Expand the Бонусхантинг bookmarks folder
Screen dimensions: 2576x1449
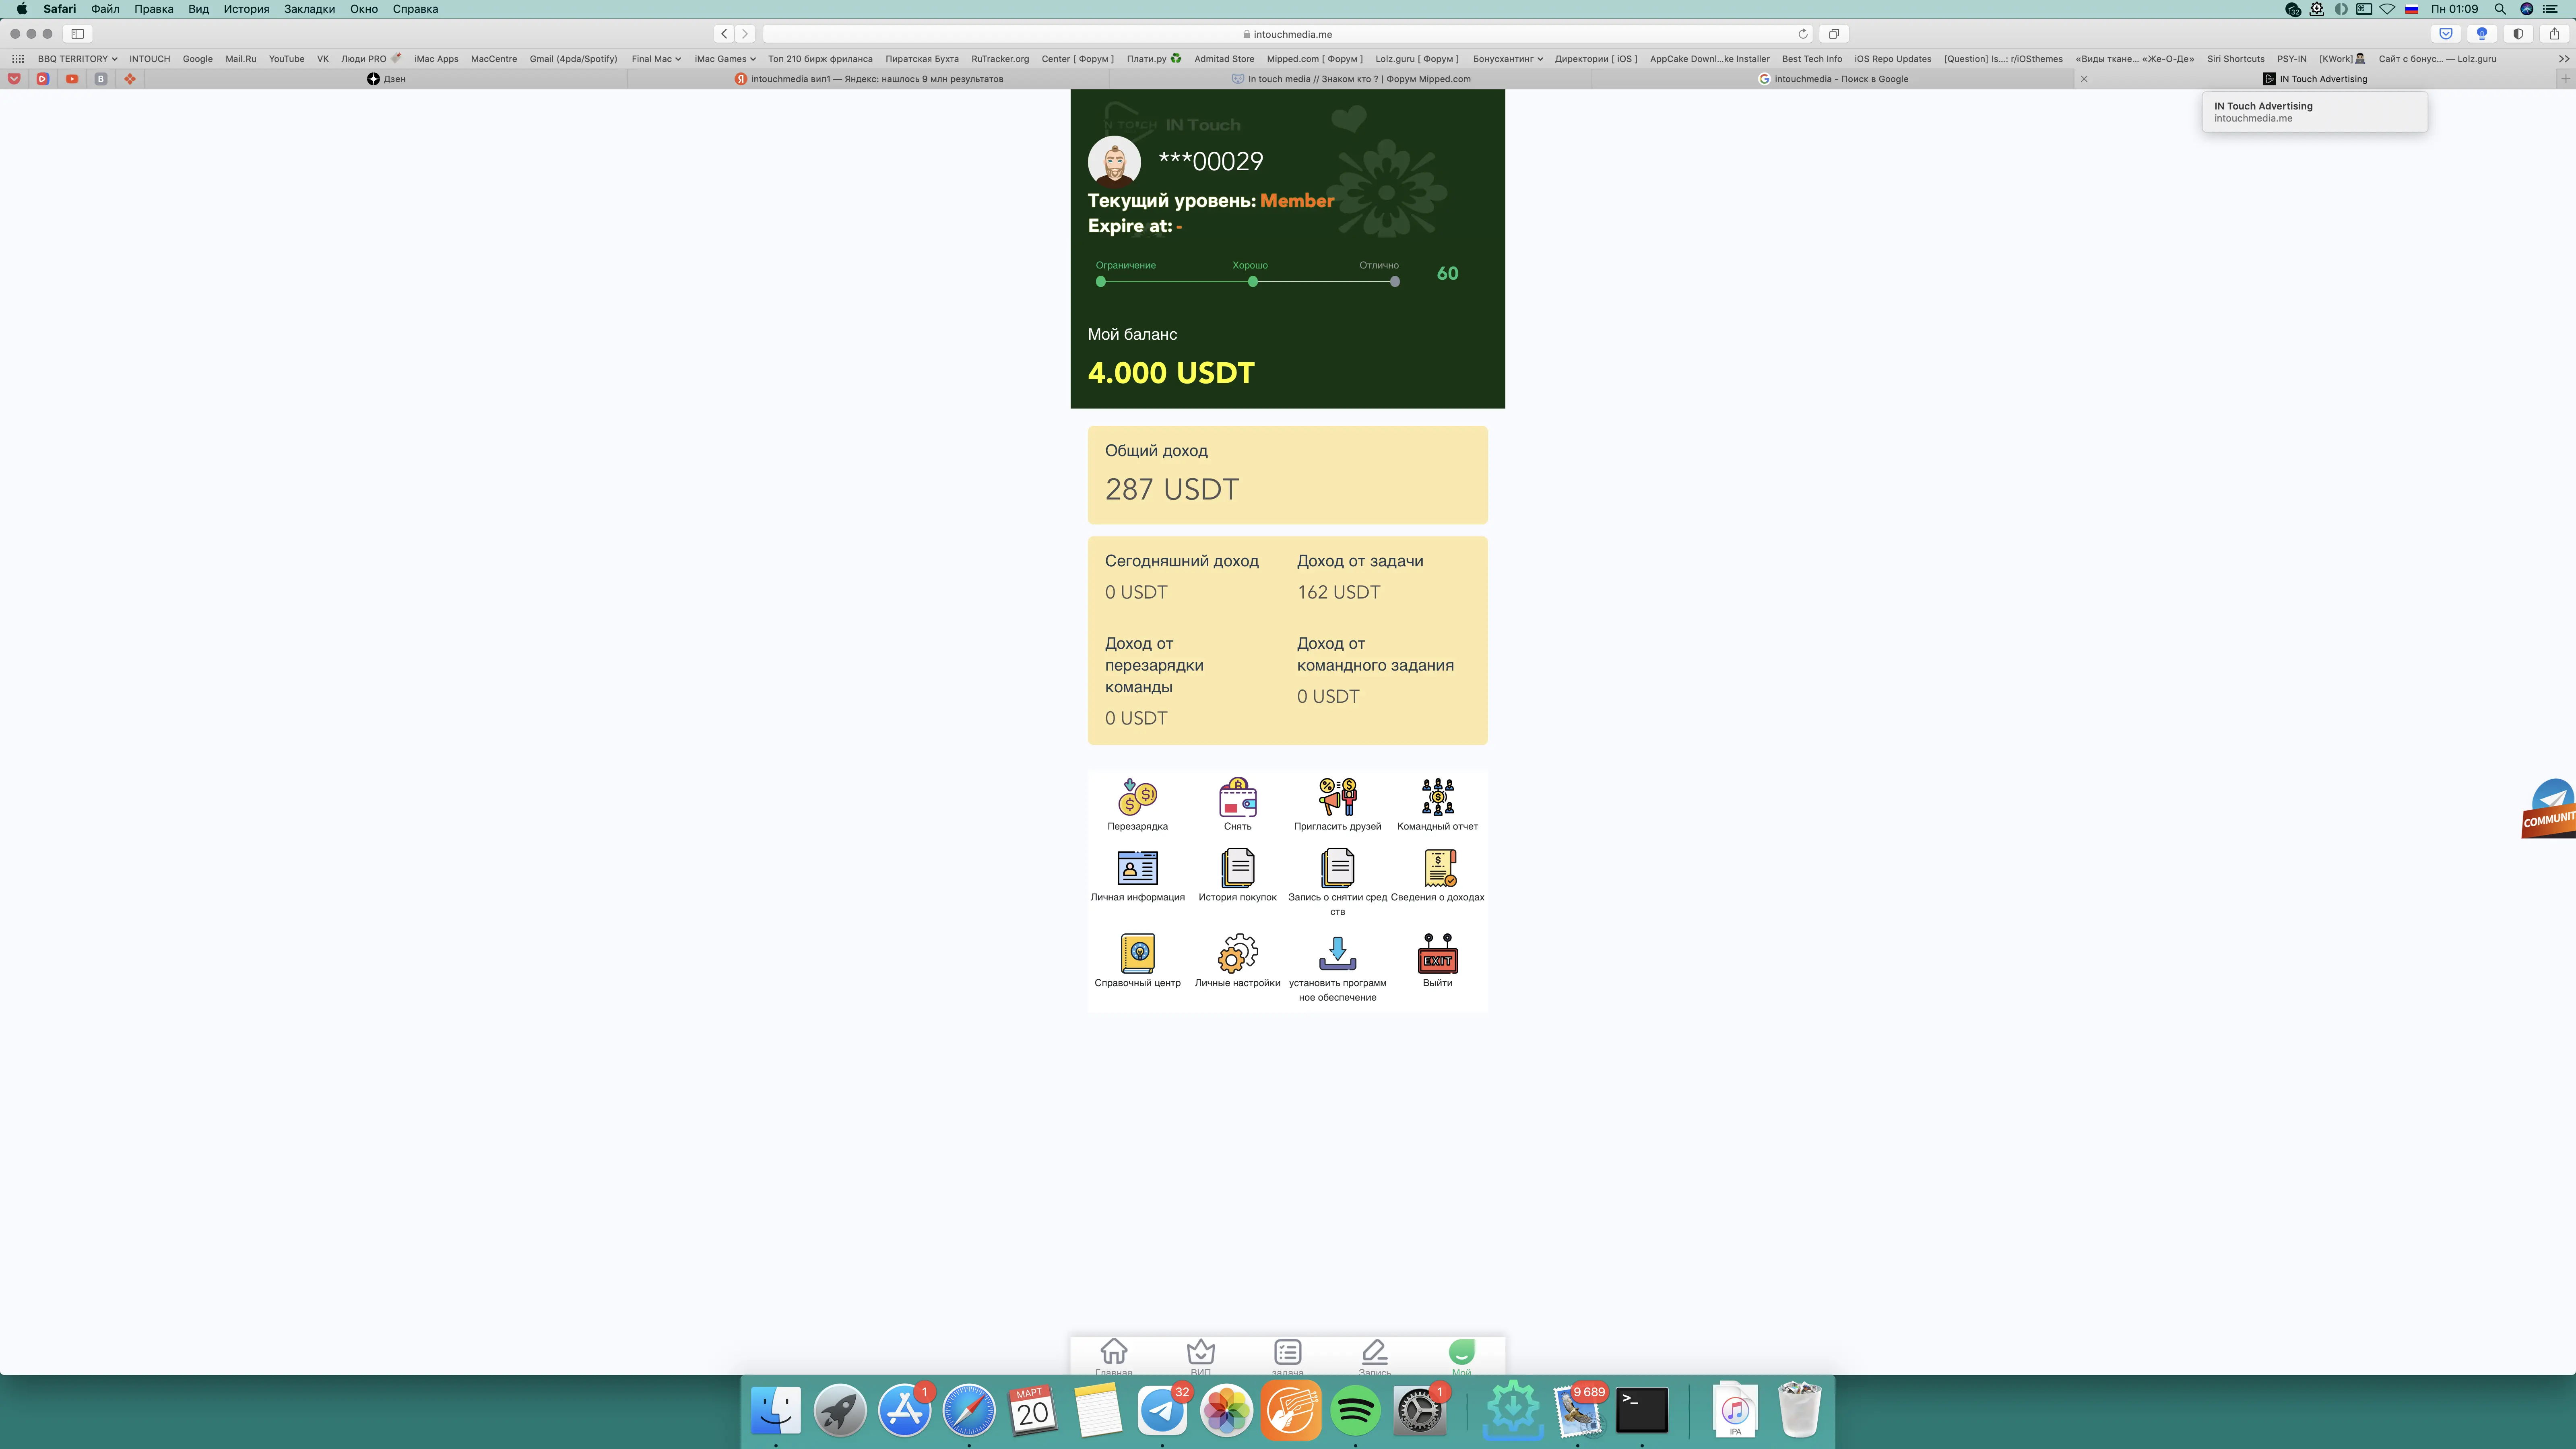1508,59
